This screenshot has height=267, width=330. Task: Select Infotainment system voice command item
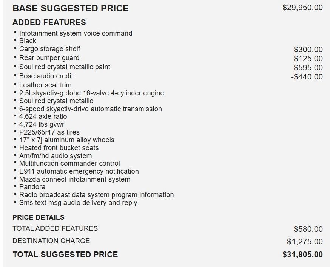(76, 33)
